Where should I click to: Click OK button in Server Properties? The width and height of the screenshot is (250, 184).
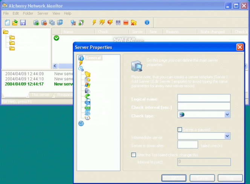tap(174, 178)
